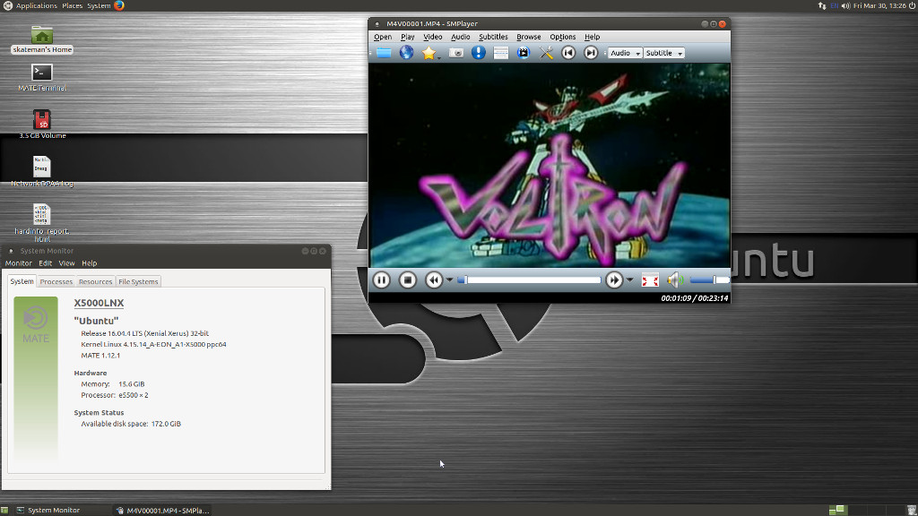This screenshot has width=918, height=516.
Task: Jump to previous item in SMPlayer playlist
Action: click(567, 53)
